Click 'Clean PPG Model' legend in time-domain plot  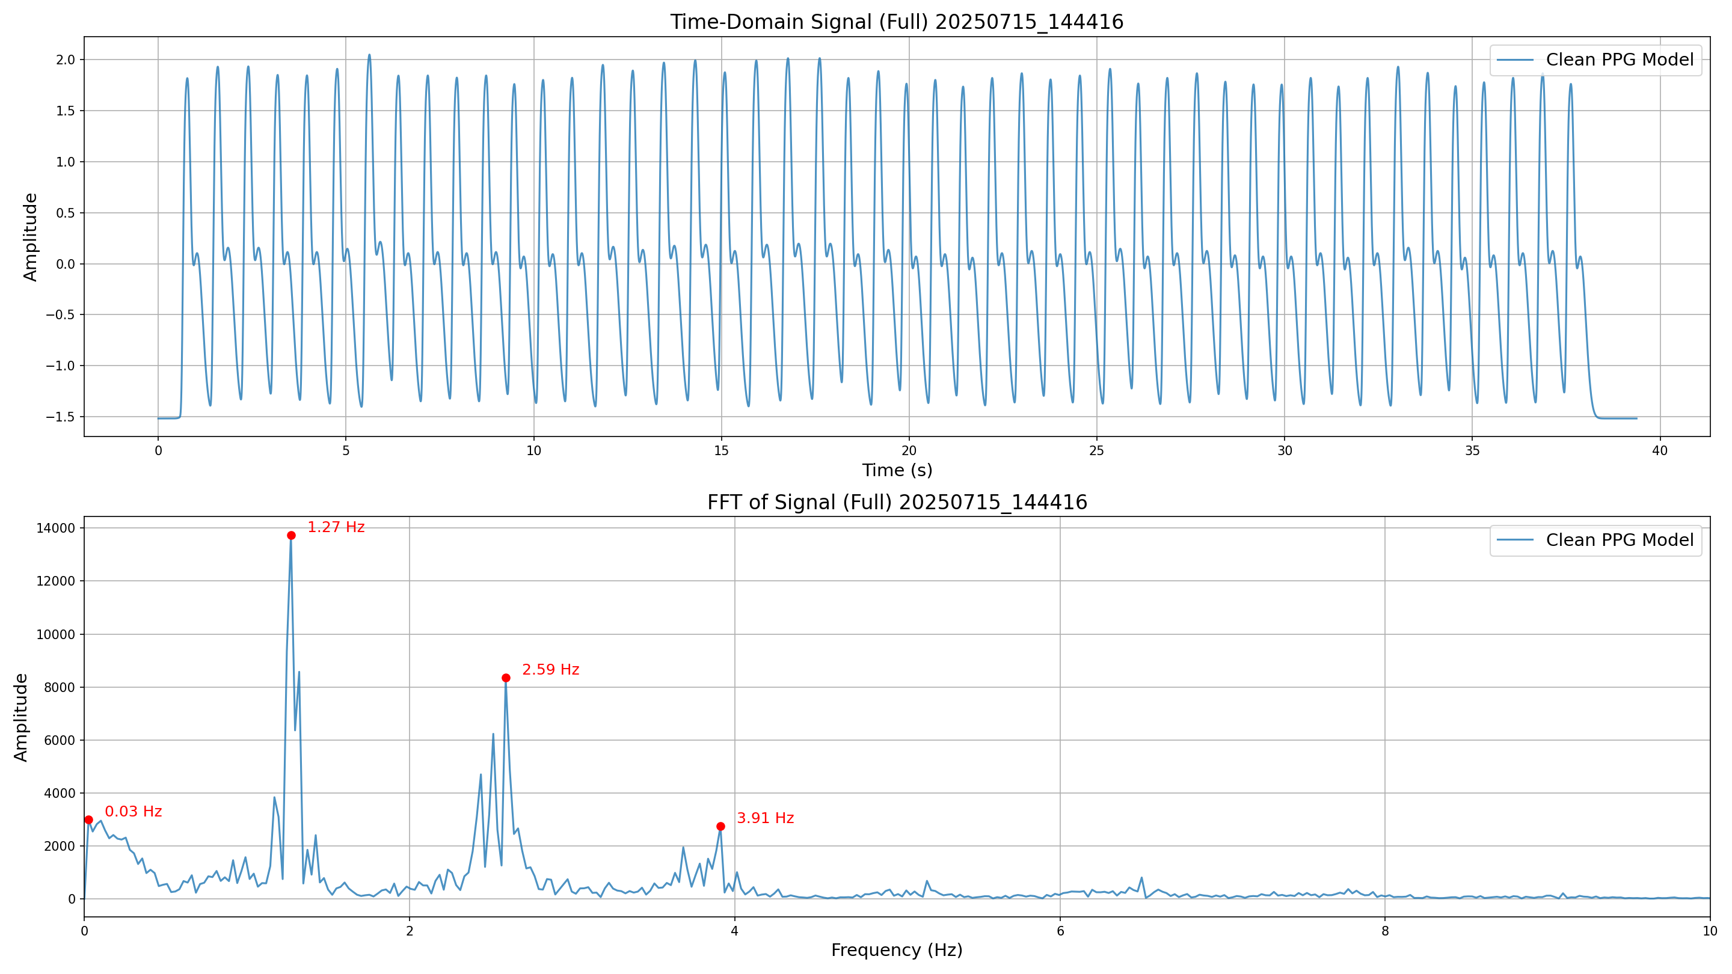1619,60
